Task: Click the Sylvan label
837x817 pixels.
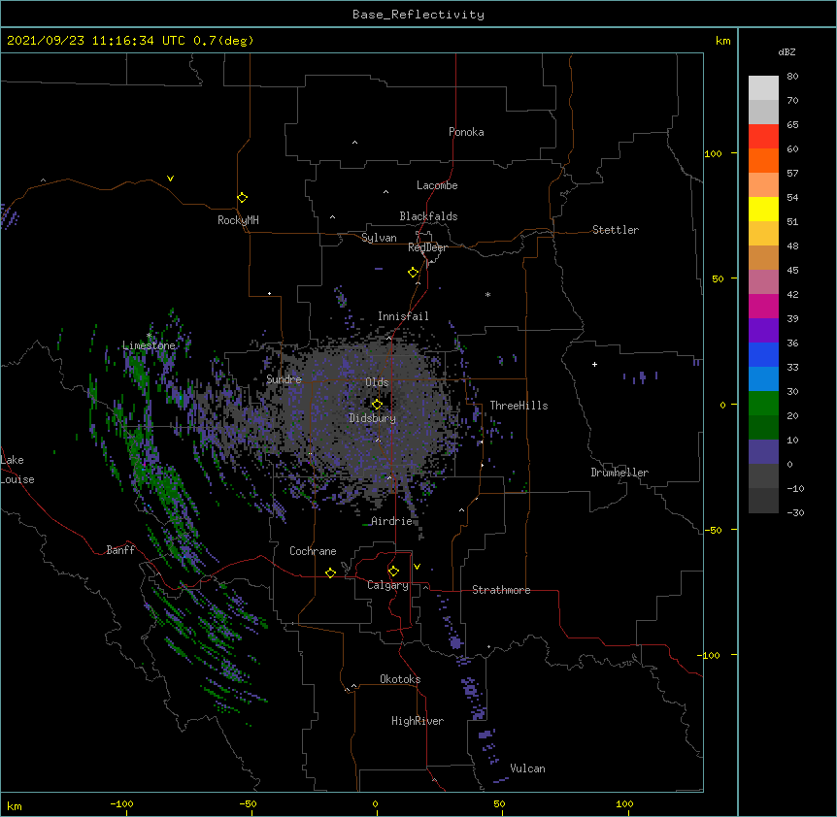Action: tap(379, 238)
